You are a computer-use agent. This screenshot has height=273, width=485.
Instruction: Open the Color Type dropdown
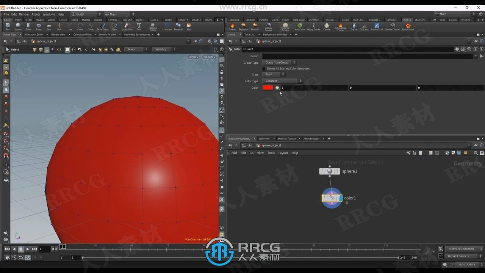coord(282,81)
